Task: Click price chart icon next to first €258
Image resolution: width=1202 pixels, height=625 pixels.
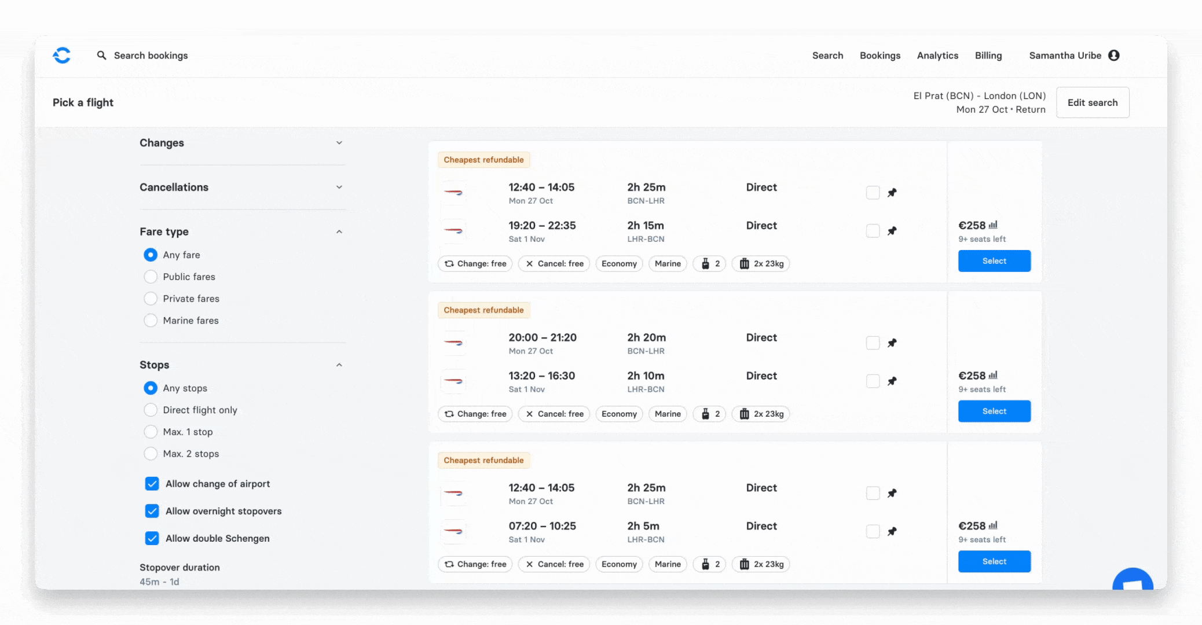Action: [993, 225]
